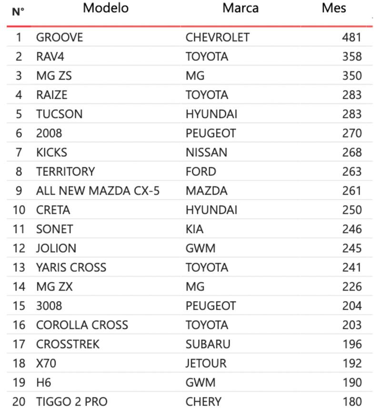Image resolution: width=381 pixels, height=412 pixels.
Task: Select the TERRITORY model entry
Action: point(65,171)
